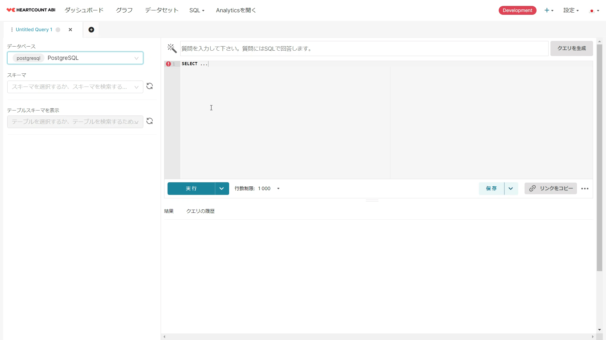Image resolution: width=606 pixels, height=340 pixels.
Task: Open the three-dot more options menu
Action: [585, 189]
